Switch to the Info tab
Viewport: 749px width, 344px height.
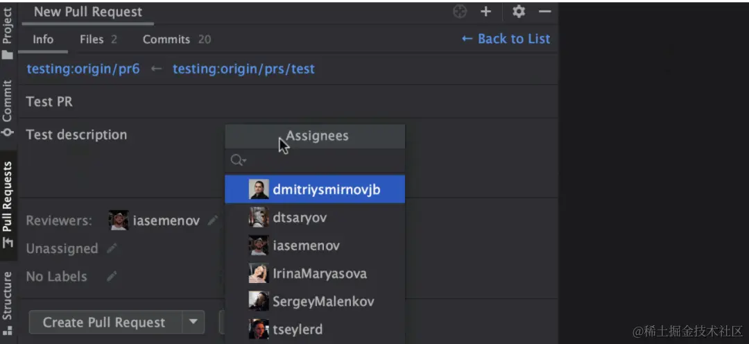[x=43, y=39]
